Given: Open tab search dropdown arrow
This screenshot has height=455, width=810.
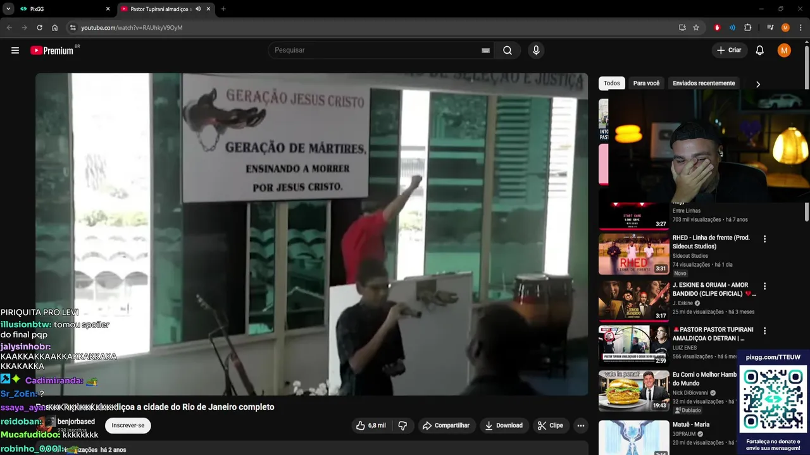Looking at the screenshot, I should (x=8, y=9).
